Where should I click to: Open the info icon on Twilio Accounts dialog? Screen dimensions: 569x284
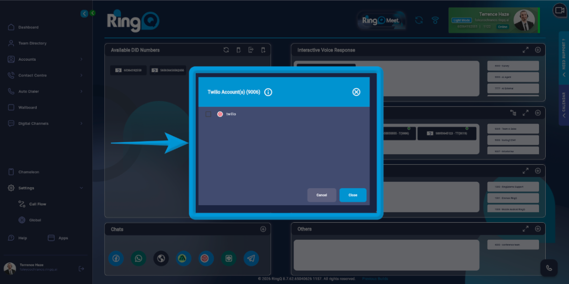[x=268, y=92]
